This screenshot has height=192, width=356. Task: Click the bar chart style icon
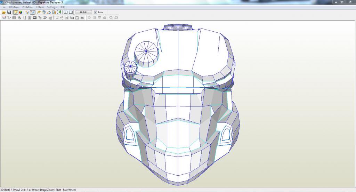[72, 18]
